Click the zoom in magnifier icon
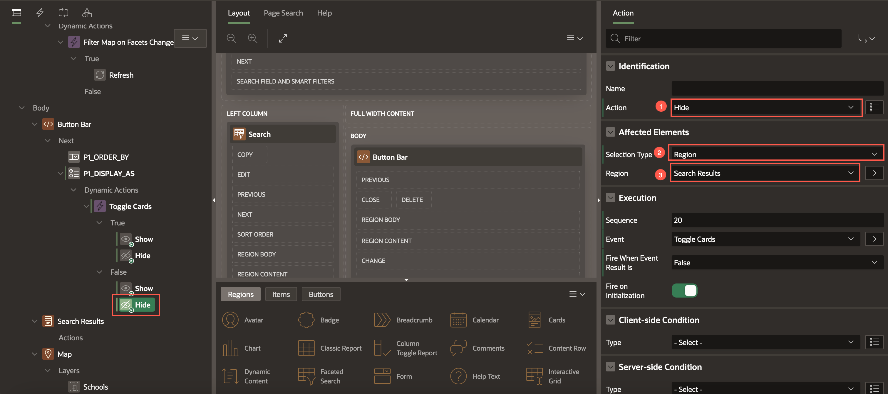Viewport: 888px width, 394px height. tap(253, 38)
